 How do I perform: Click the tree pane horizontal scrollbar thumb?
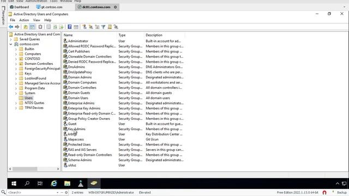25,169
